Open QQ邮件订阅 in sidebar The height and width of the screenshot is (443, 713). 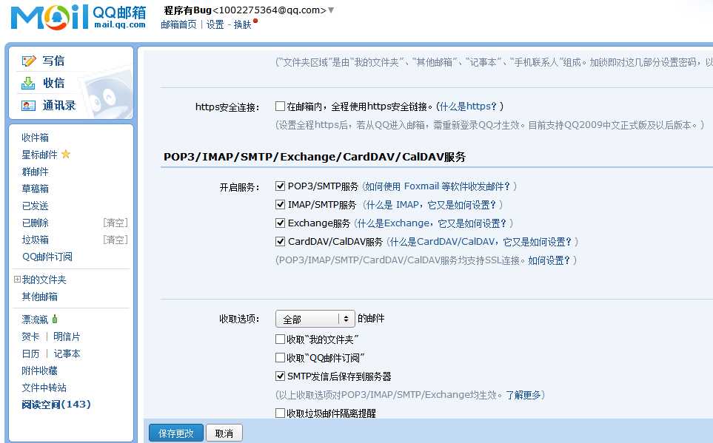[47, 257]
